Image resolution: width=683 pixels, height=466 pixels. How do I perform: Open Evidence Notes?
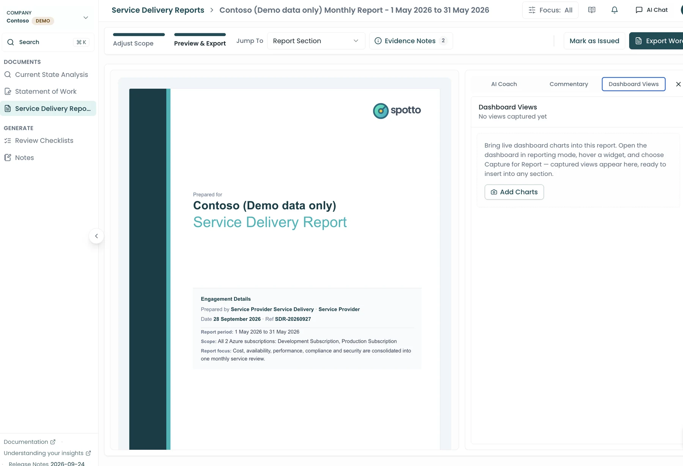coord(411,41)
